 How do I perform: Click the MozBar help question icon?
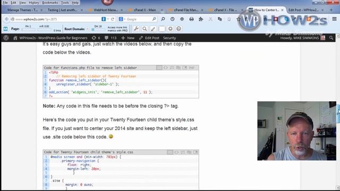point(178,29)
